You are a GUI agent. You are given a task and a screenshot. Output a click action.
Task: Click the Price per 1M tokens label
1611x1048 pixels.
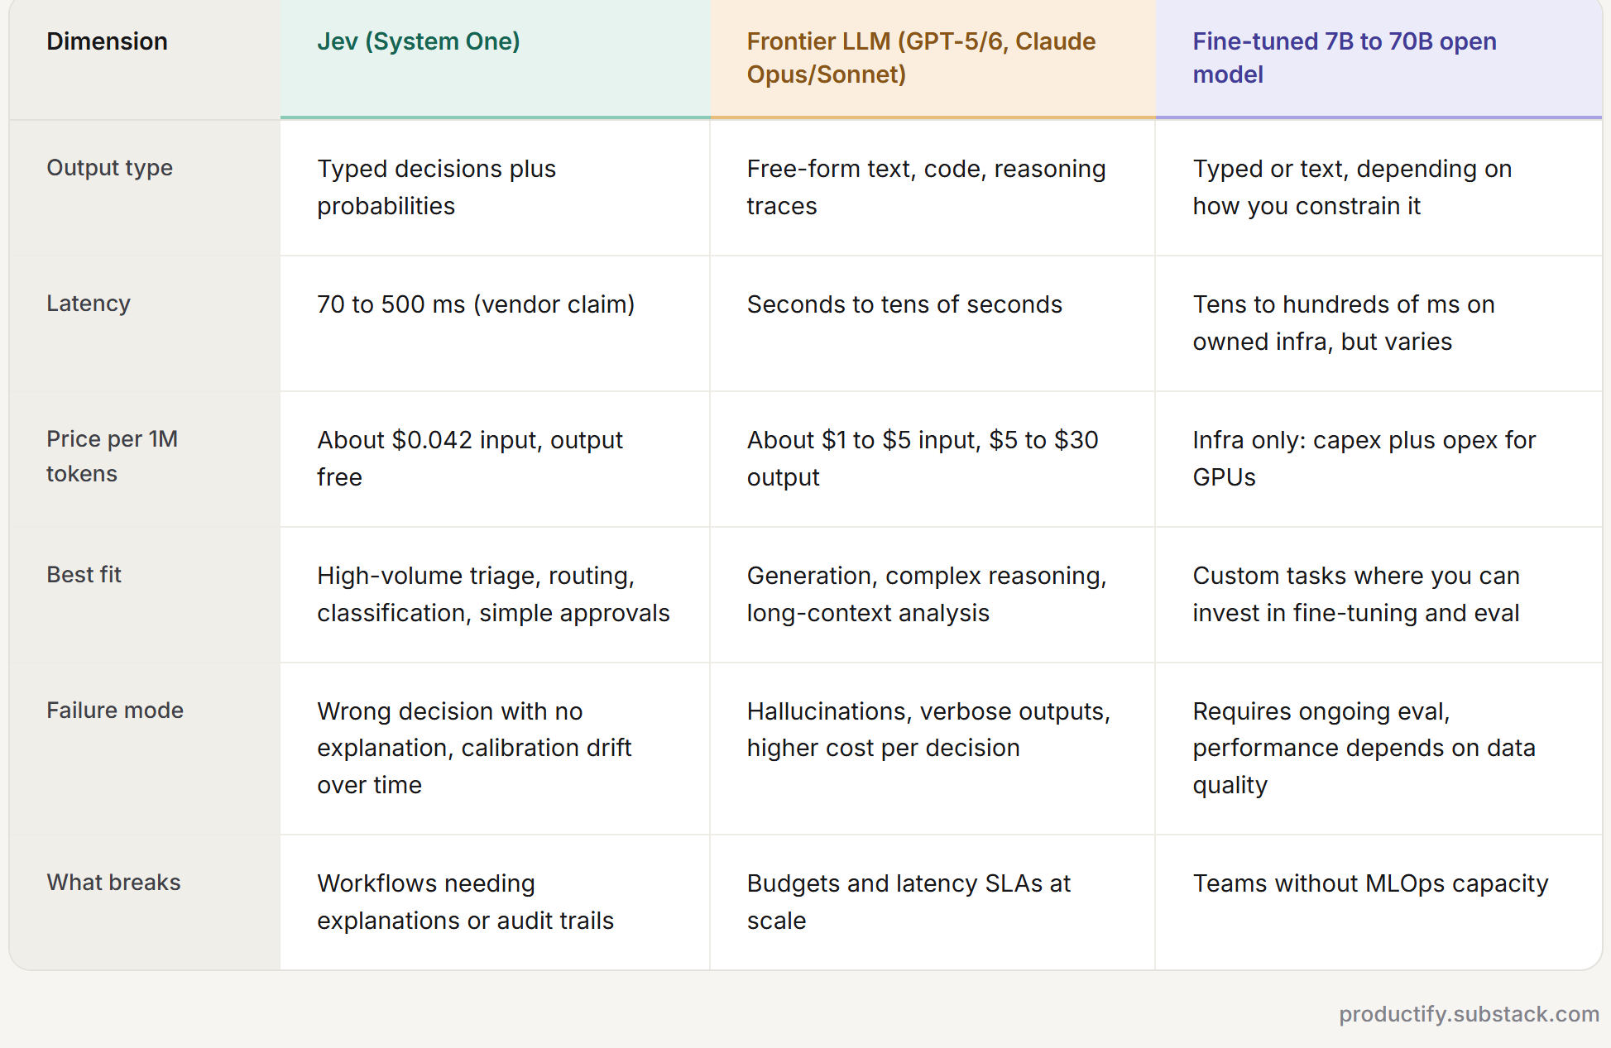(112, 457)
